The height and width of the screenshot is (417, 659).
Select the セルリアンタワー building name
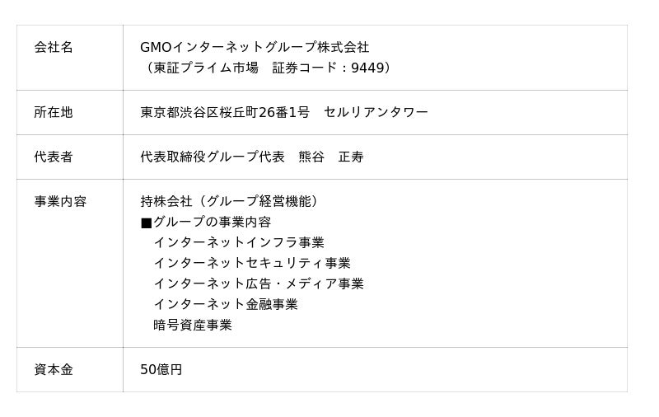pyautogui.click(x=376, y=112)
